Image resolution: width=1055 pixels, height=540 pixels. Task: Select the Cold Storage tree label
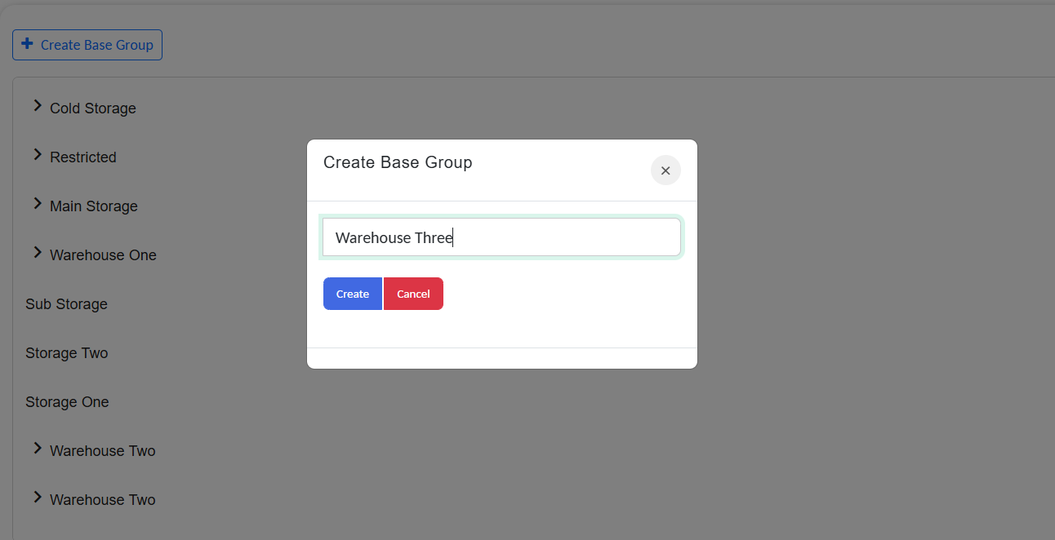click(93, 108)
